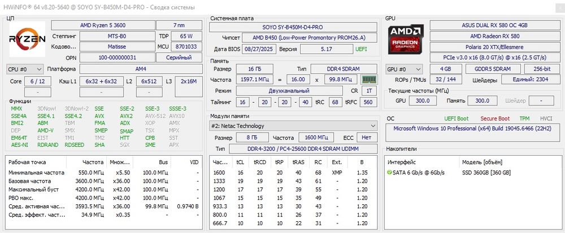
Task: Click the VID value '0.9740 В'
Action: (x=188, y=206)
